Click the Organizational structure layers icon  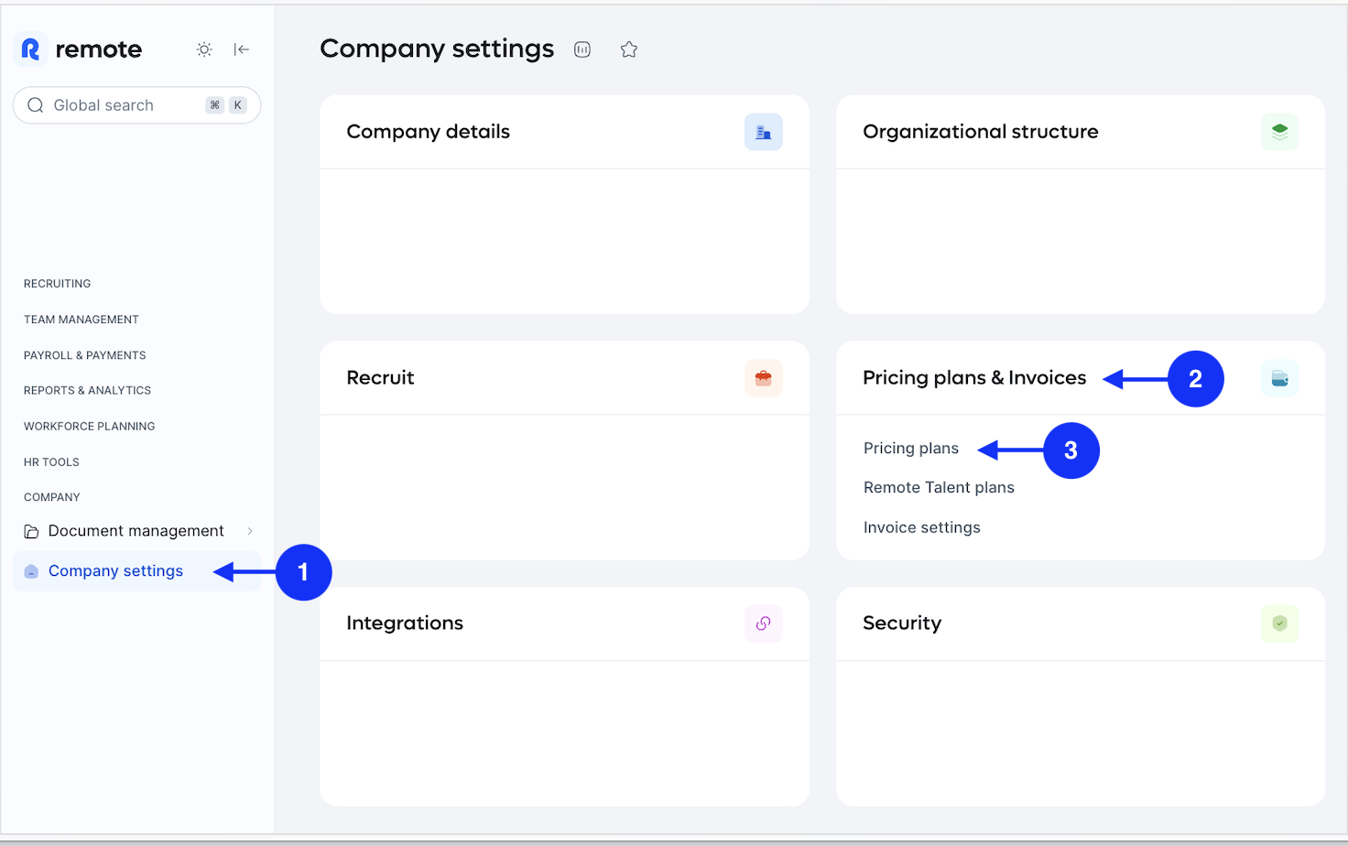tap(1279, 131)
